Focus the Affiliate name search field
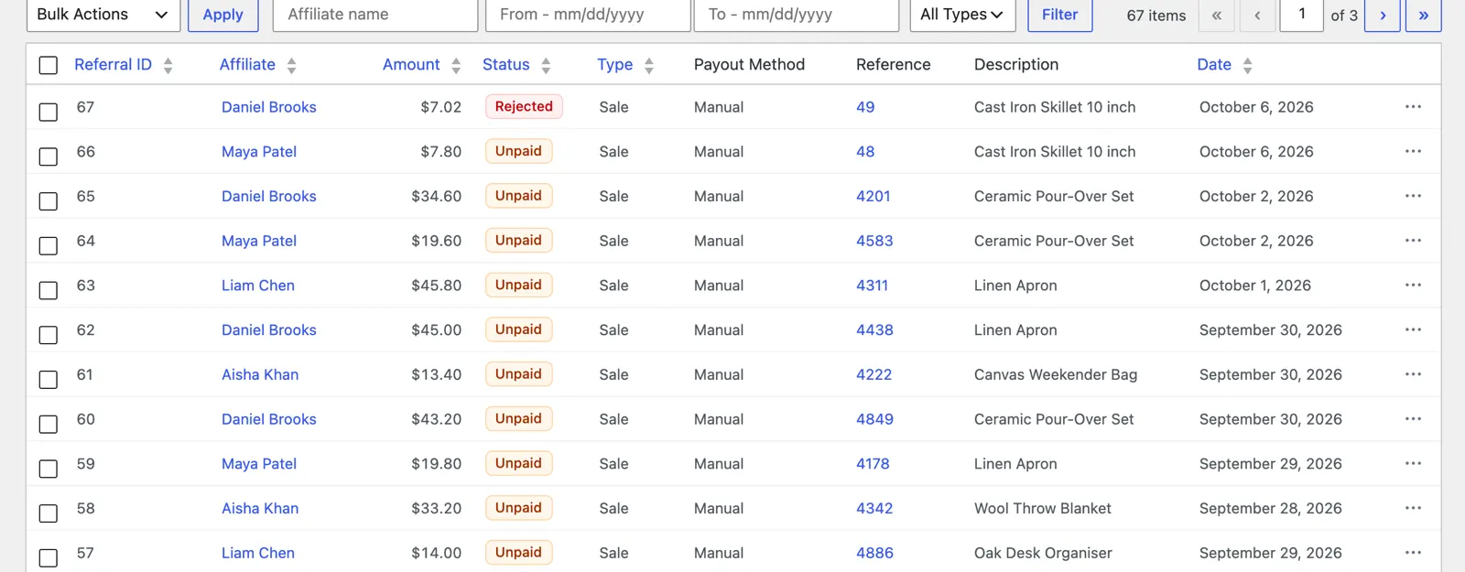The width and height of the screenshot is (1465, 572). click(375, 15)
